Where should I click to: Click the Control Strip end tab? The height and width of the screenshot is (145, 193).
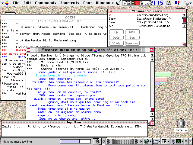pos(190,141)
